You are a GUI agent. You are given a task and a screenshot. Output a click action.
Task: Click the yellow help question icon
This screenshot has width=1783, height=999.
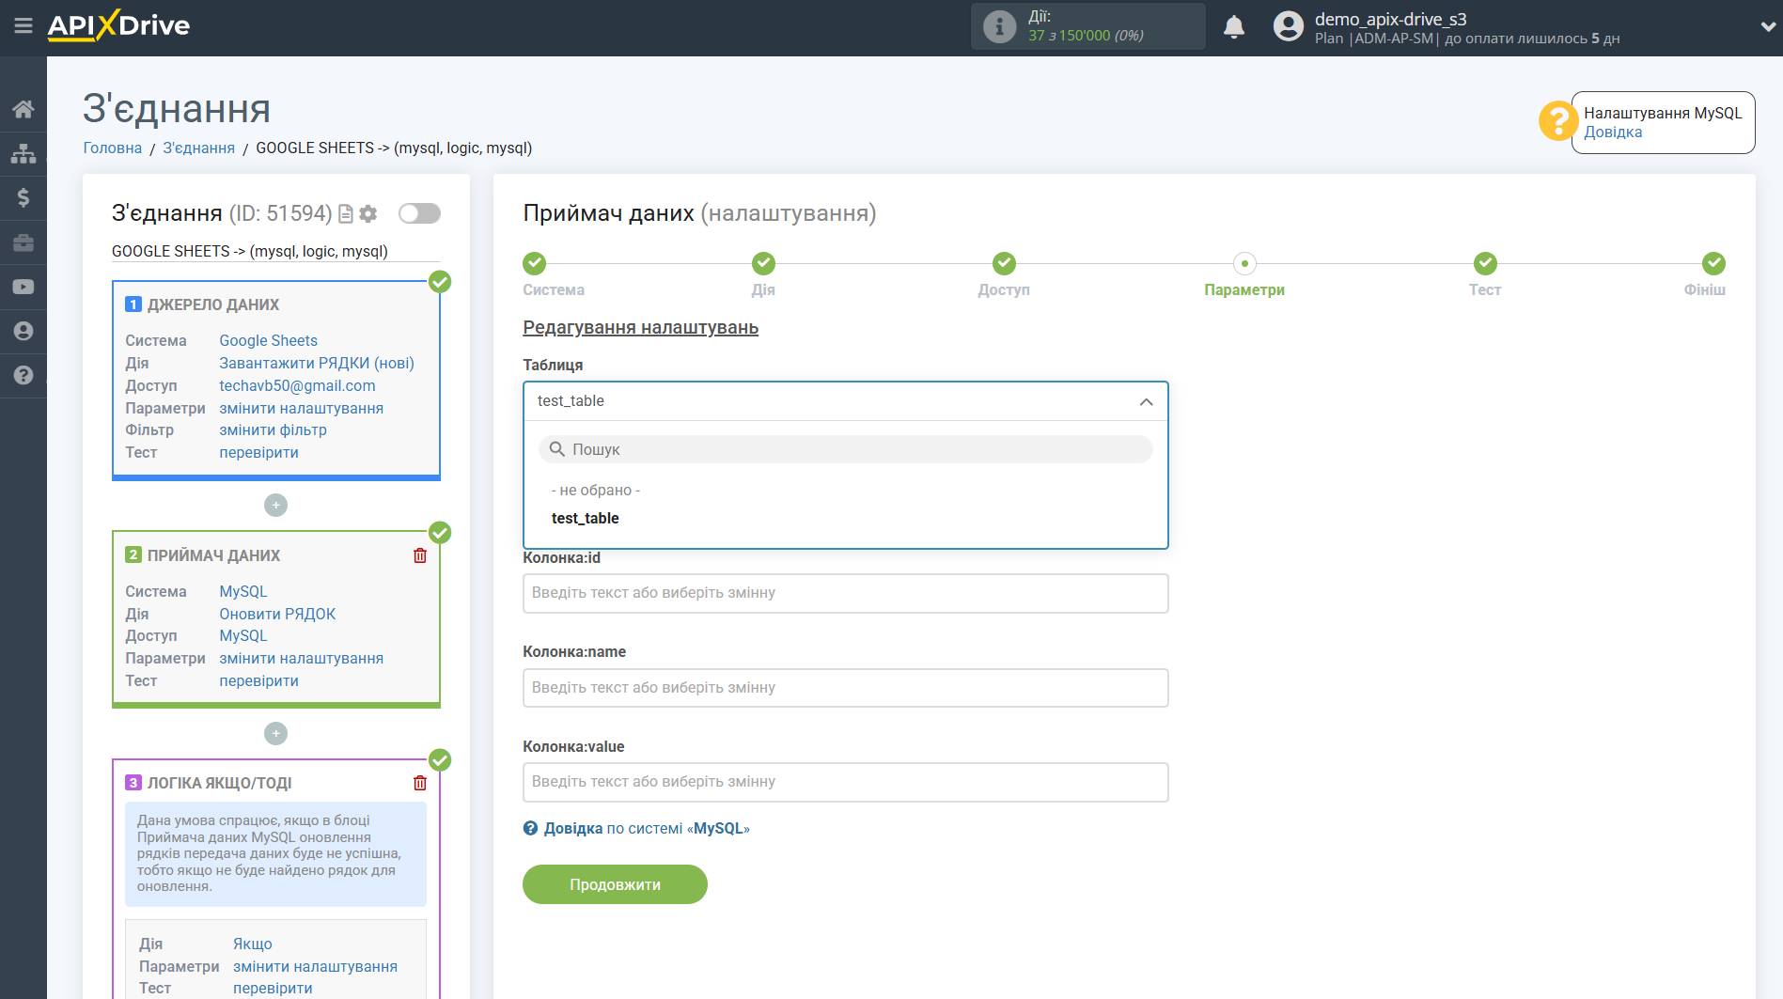click(x=1557, y=121)
